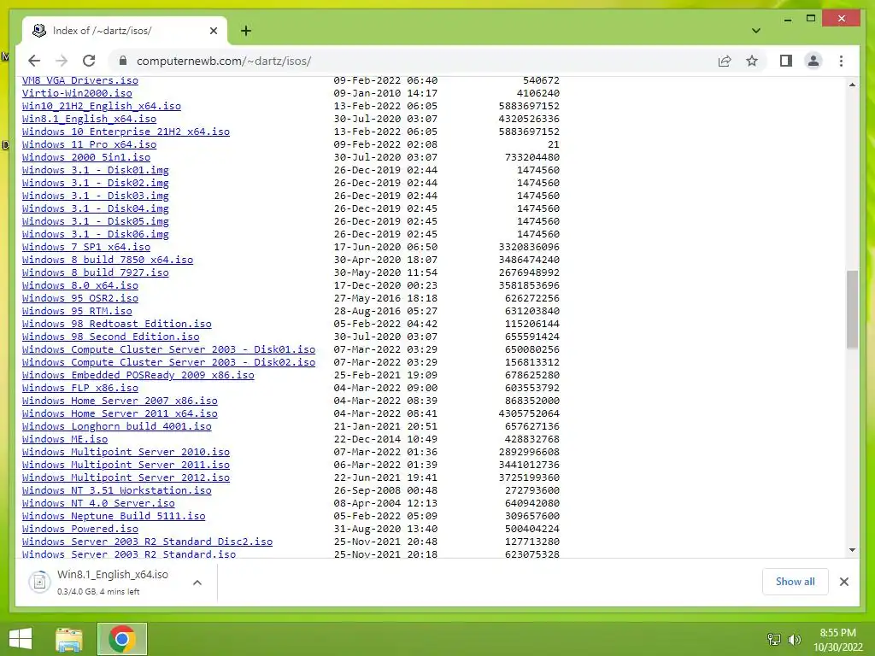Open Chrome side panel
The height and width of the screenshot is (656, 875).
(x=786, y=61)
